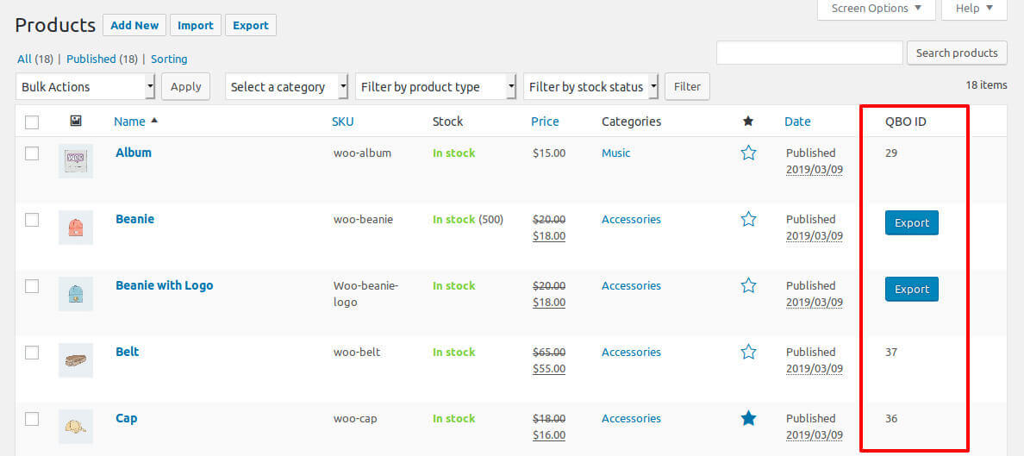Viewport: 1024px width, 456px height.
Task: Tick the checkbox for Belt
Action: click(32, 353)
